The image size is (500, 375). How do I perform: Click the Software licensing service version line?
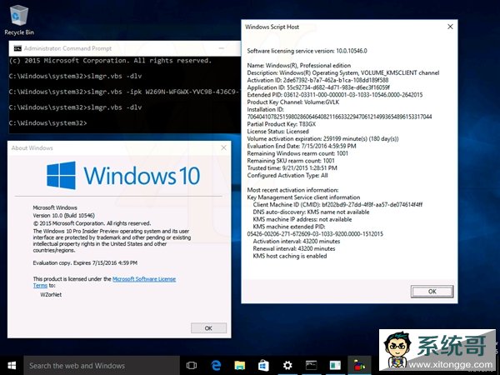point(307,51)
